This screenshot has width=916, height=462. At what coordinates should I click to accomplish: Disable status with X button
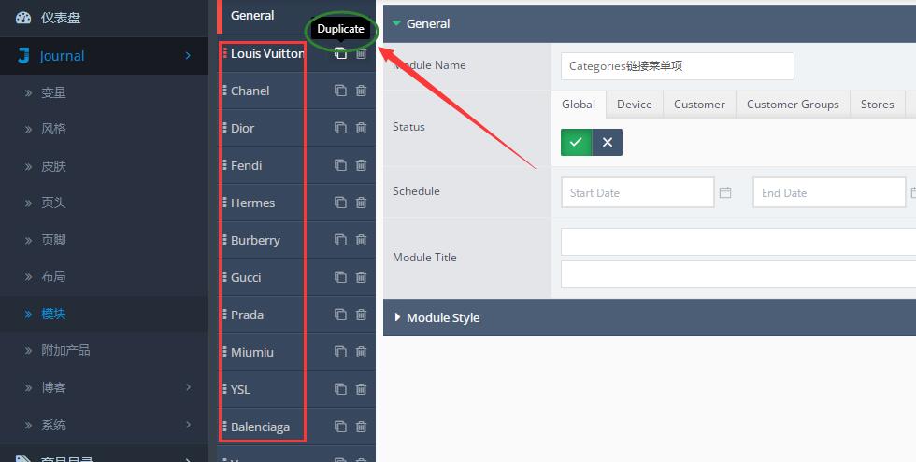tap(607, 142)
